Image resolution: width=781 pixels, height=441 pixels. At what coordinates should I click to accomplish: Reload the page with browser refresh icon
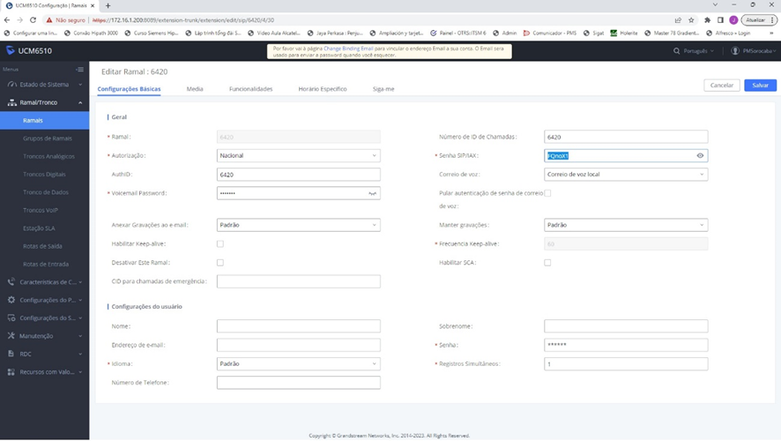pyautogui.click(x=33, y=19)
